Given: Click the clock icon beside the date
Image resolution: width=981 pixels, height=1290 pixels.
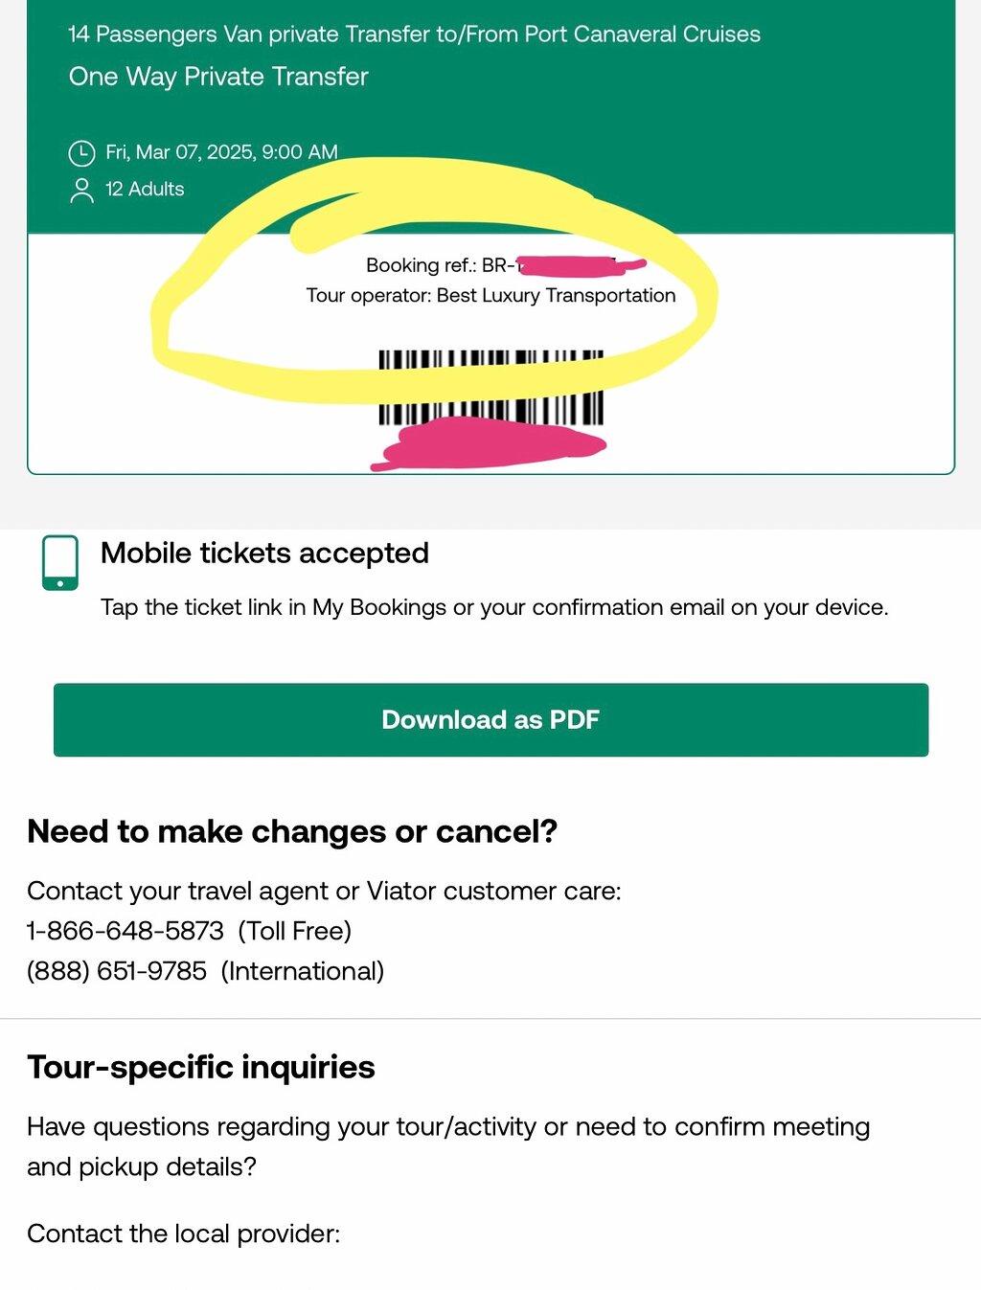Looking at the screenshot, I should [81, 152].
